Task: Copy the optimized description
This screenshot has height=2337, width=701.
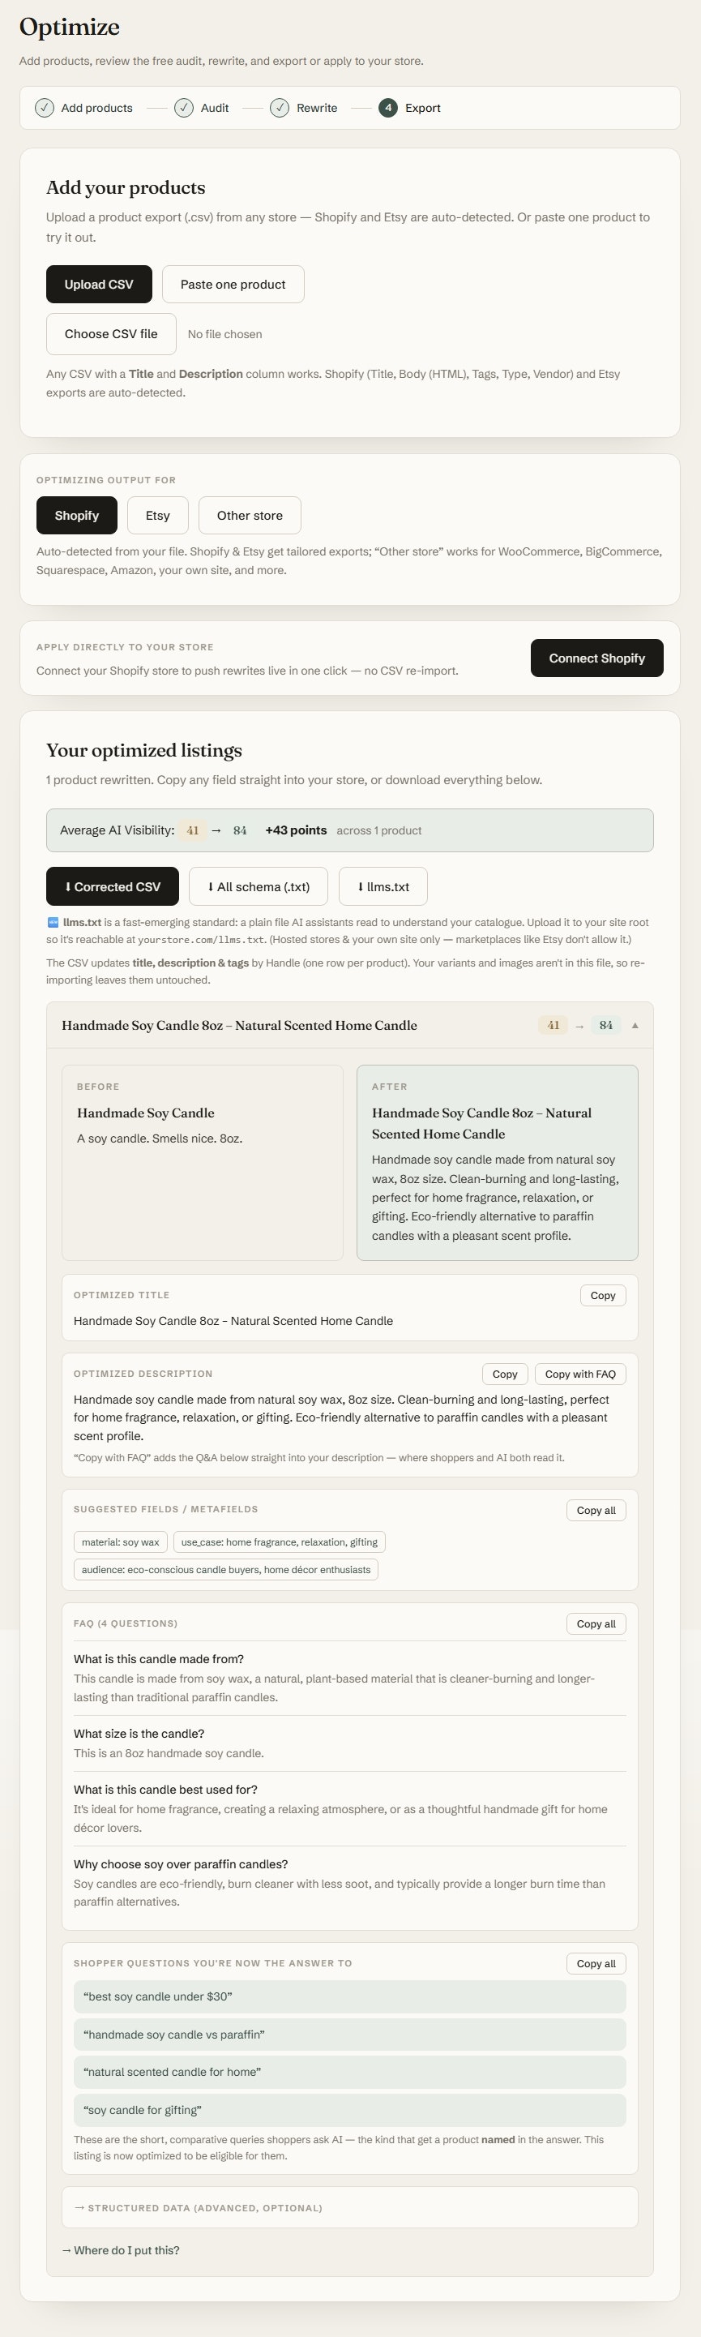Action: coord(505,1374)
